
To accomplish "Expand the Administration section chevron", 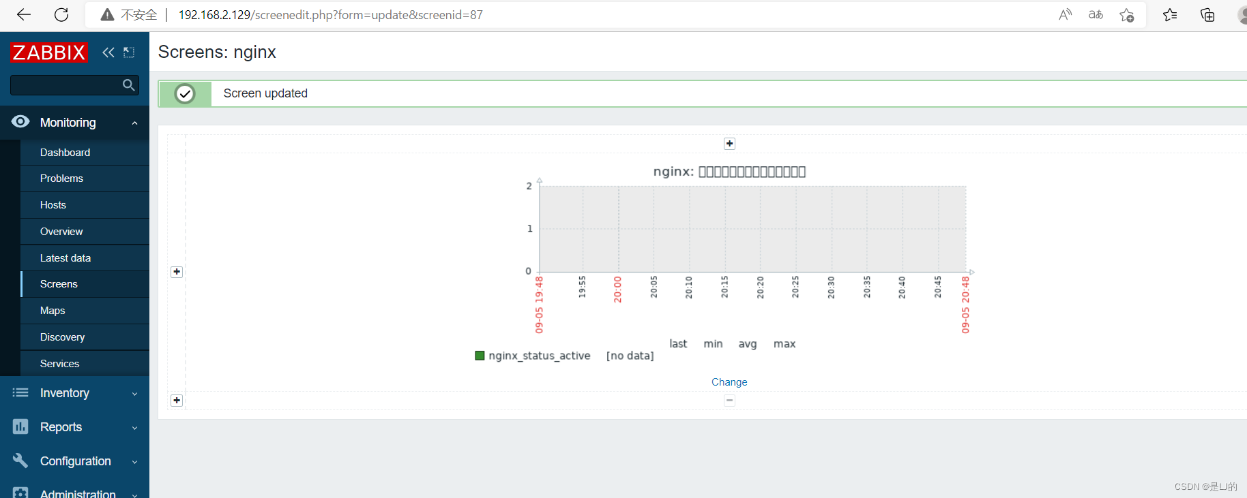I will [135, 495].
